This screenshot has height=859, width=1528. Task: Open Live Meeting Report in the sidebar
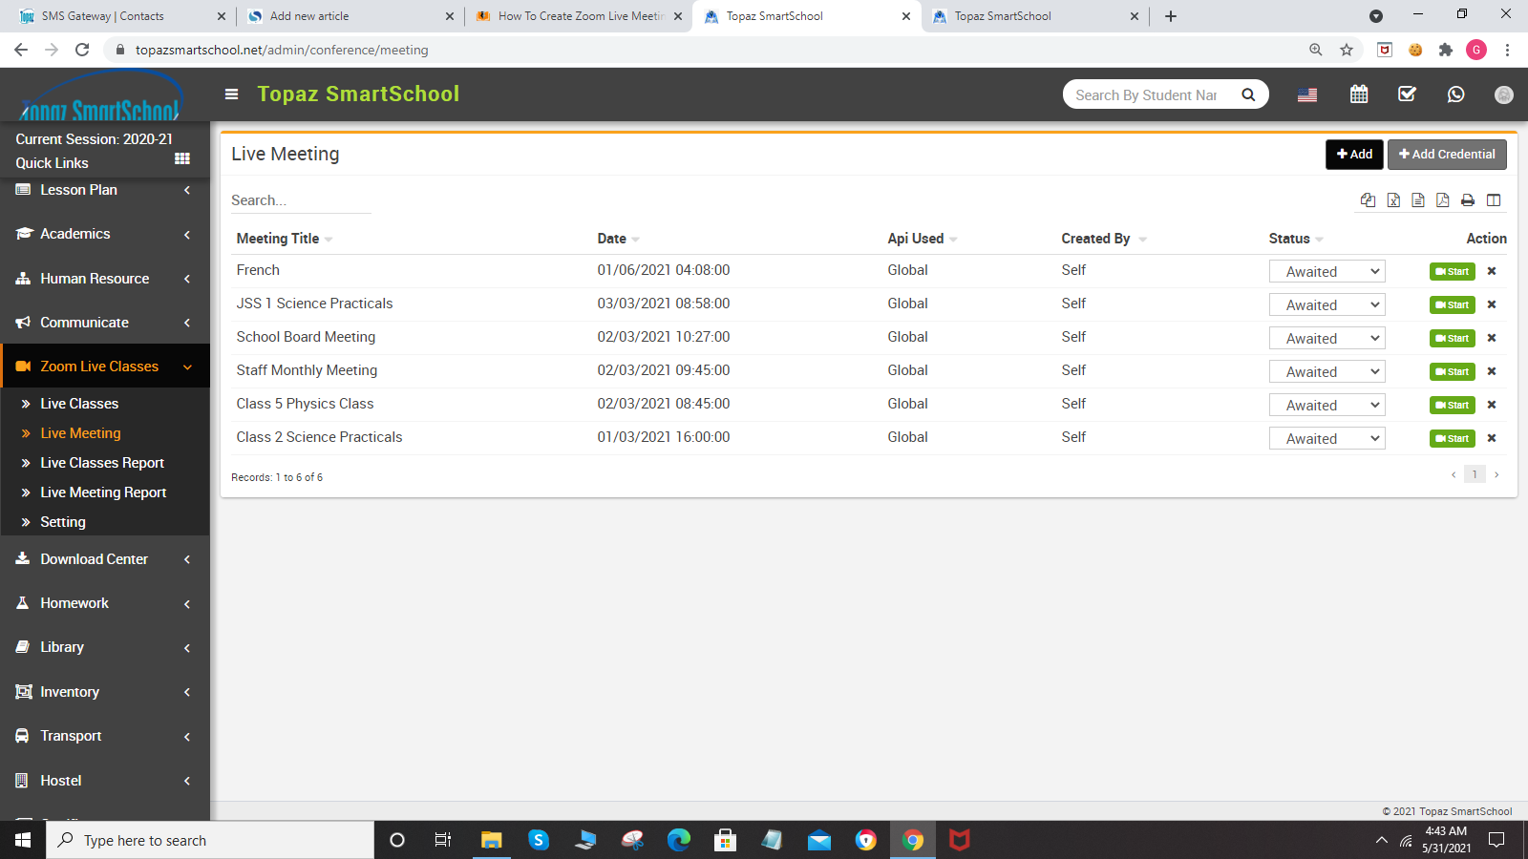(103, 492)
